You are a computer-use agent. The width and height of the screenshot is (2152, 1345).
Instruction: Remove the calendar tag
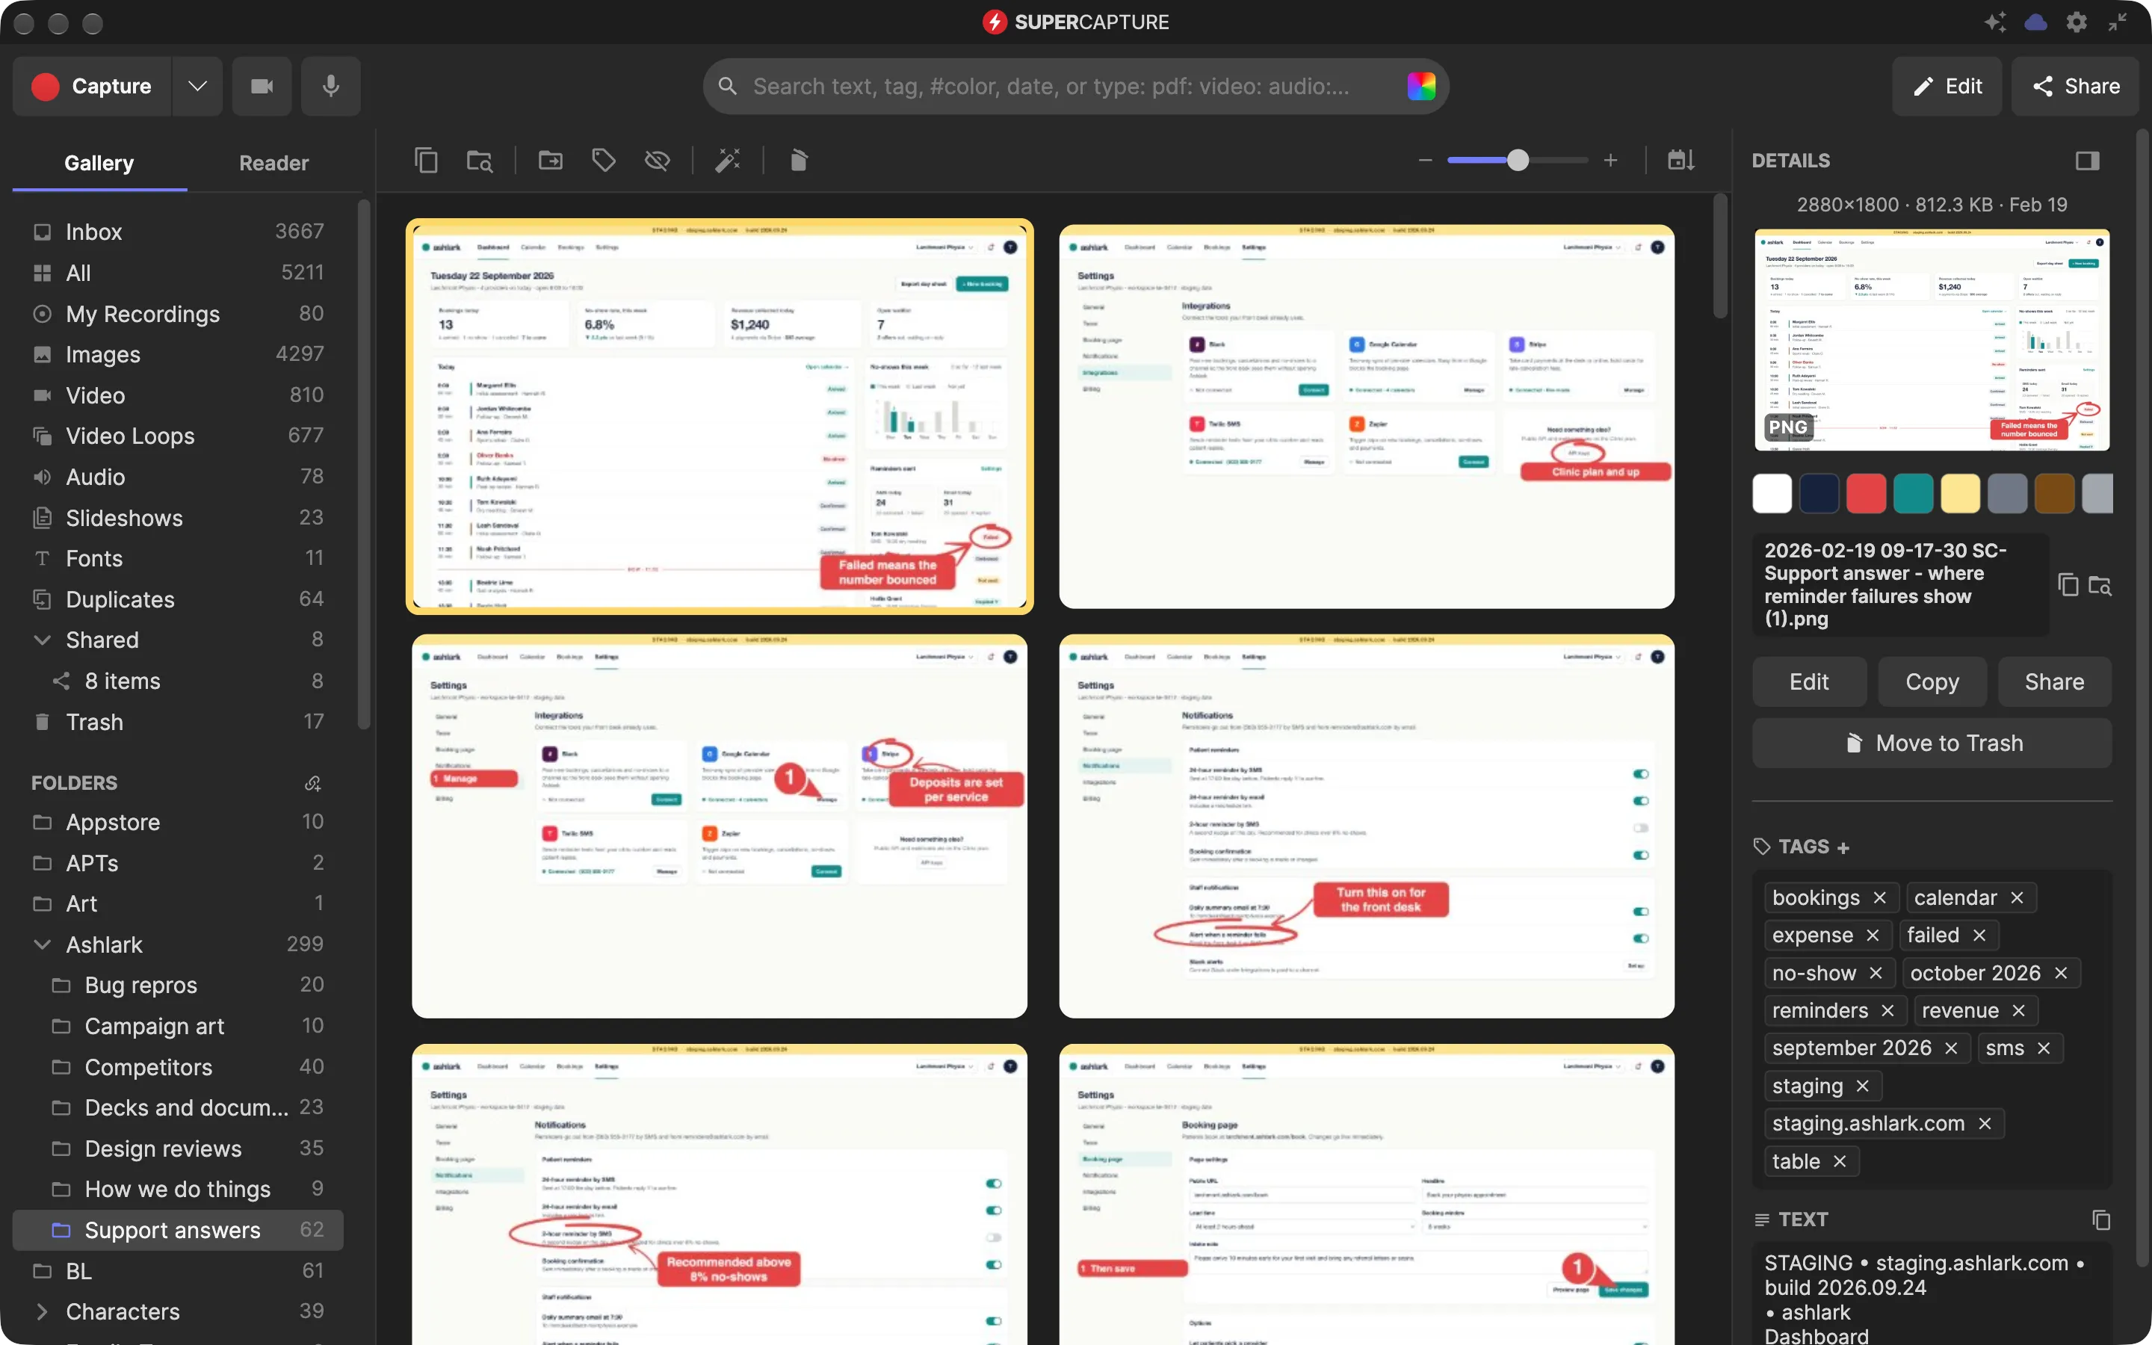2017,897
